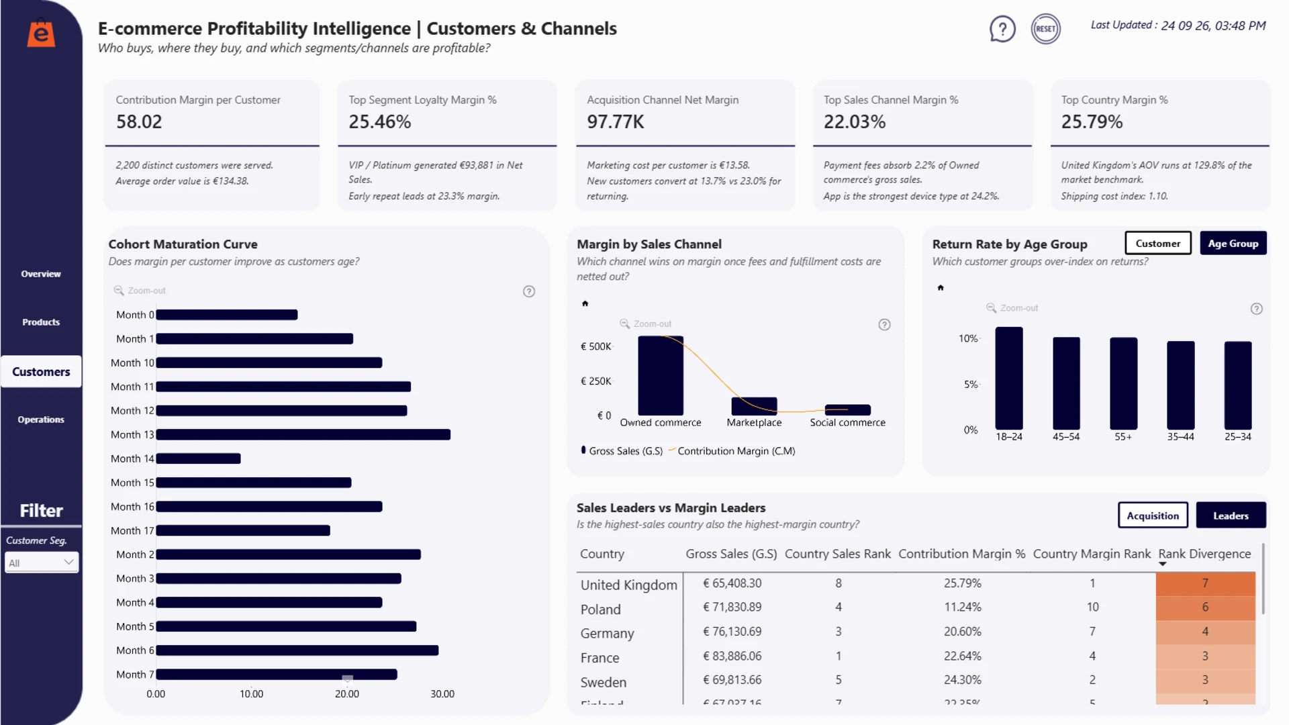
Task: Select the Germany row in country table
Action: point(916,632)
